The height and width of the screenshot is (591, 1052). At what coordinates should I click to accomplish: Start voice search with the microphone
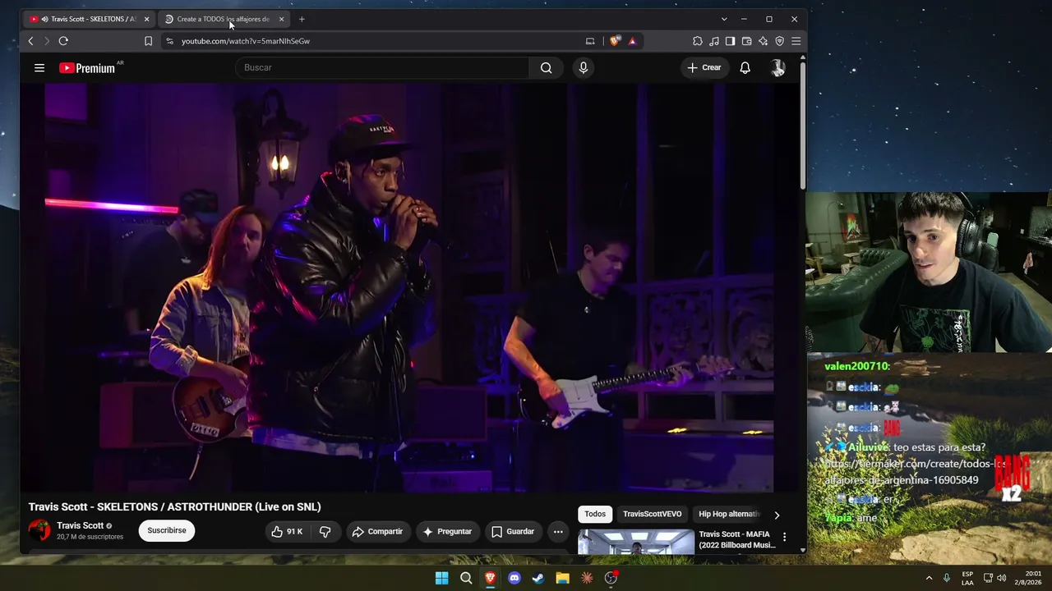[584, 67]
